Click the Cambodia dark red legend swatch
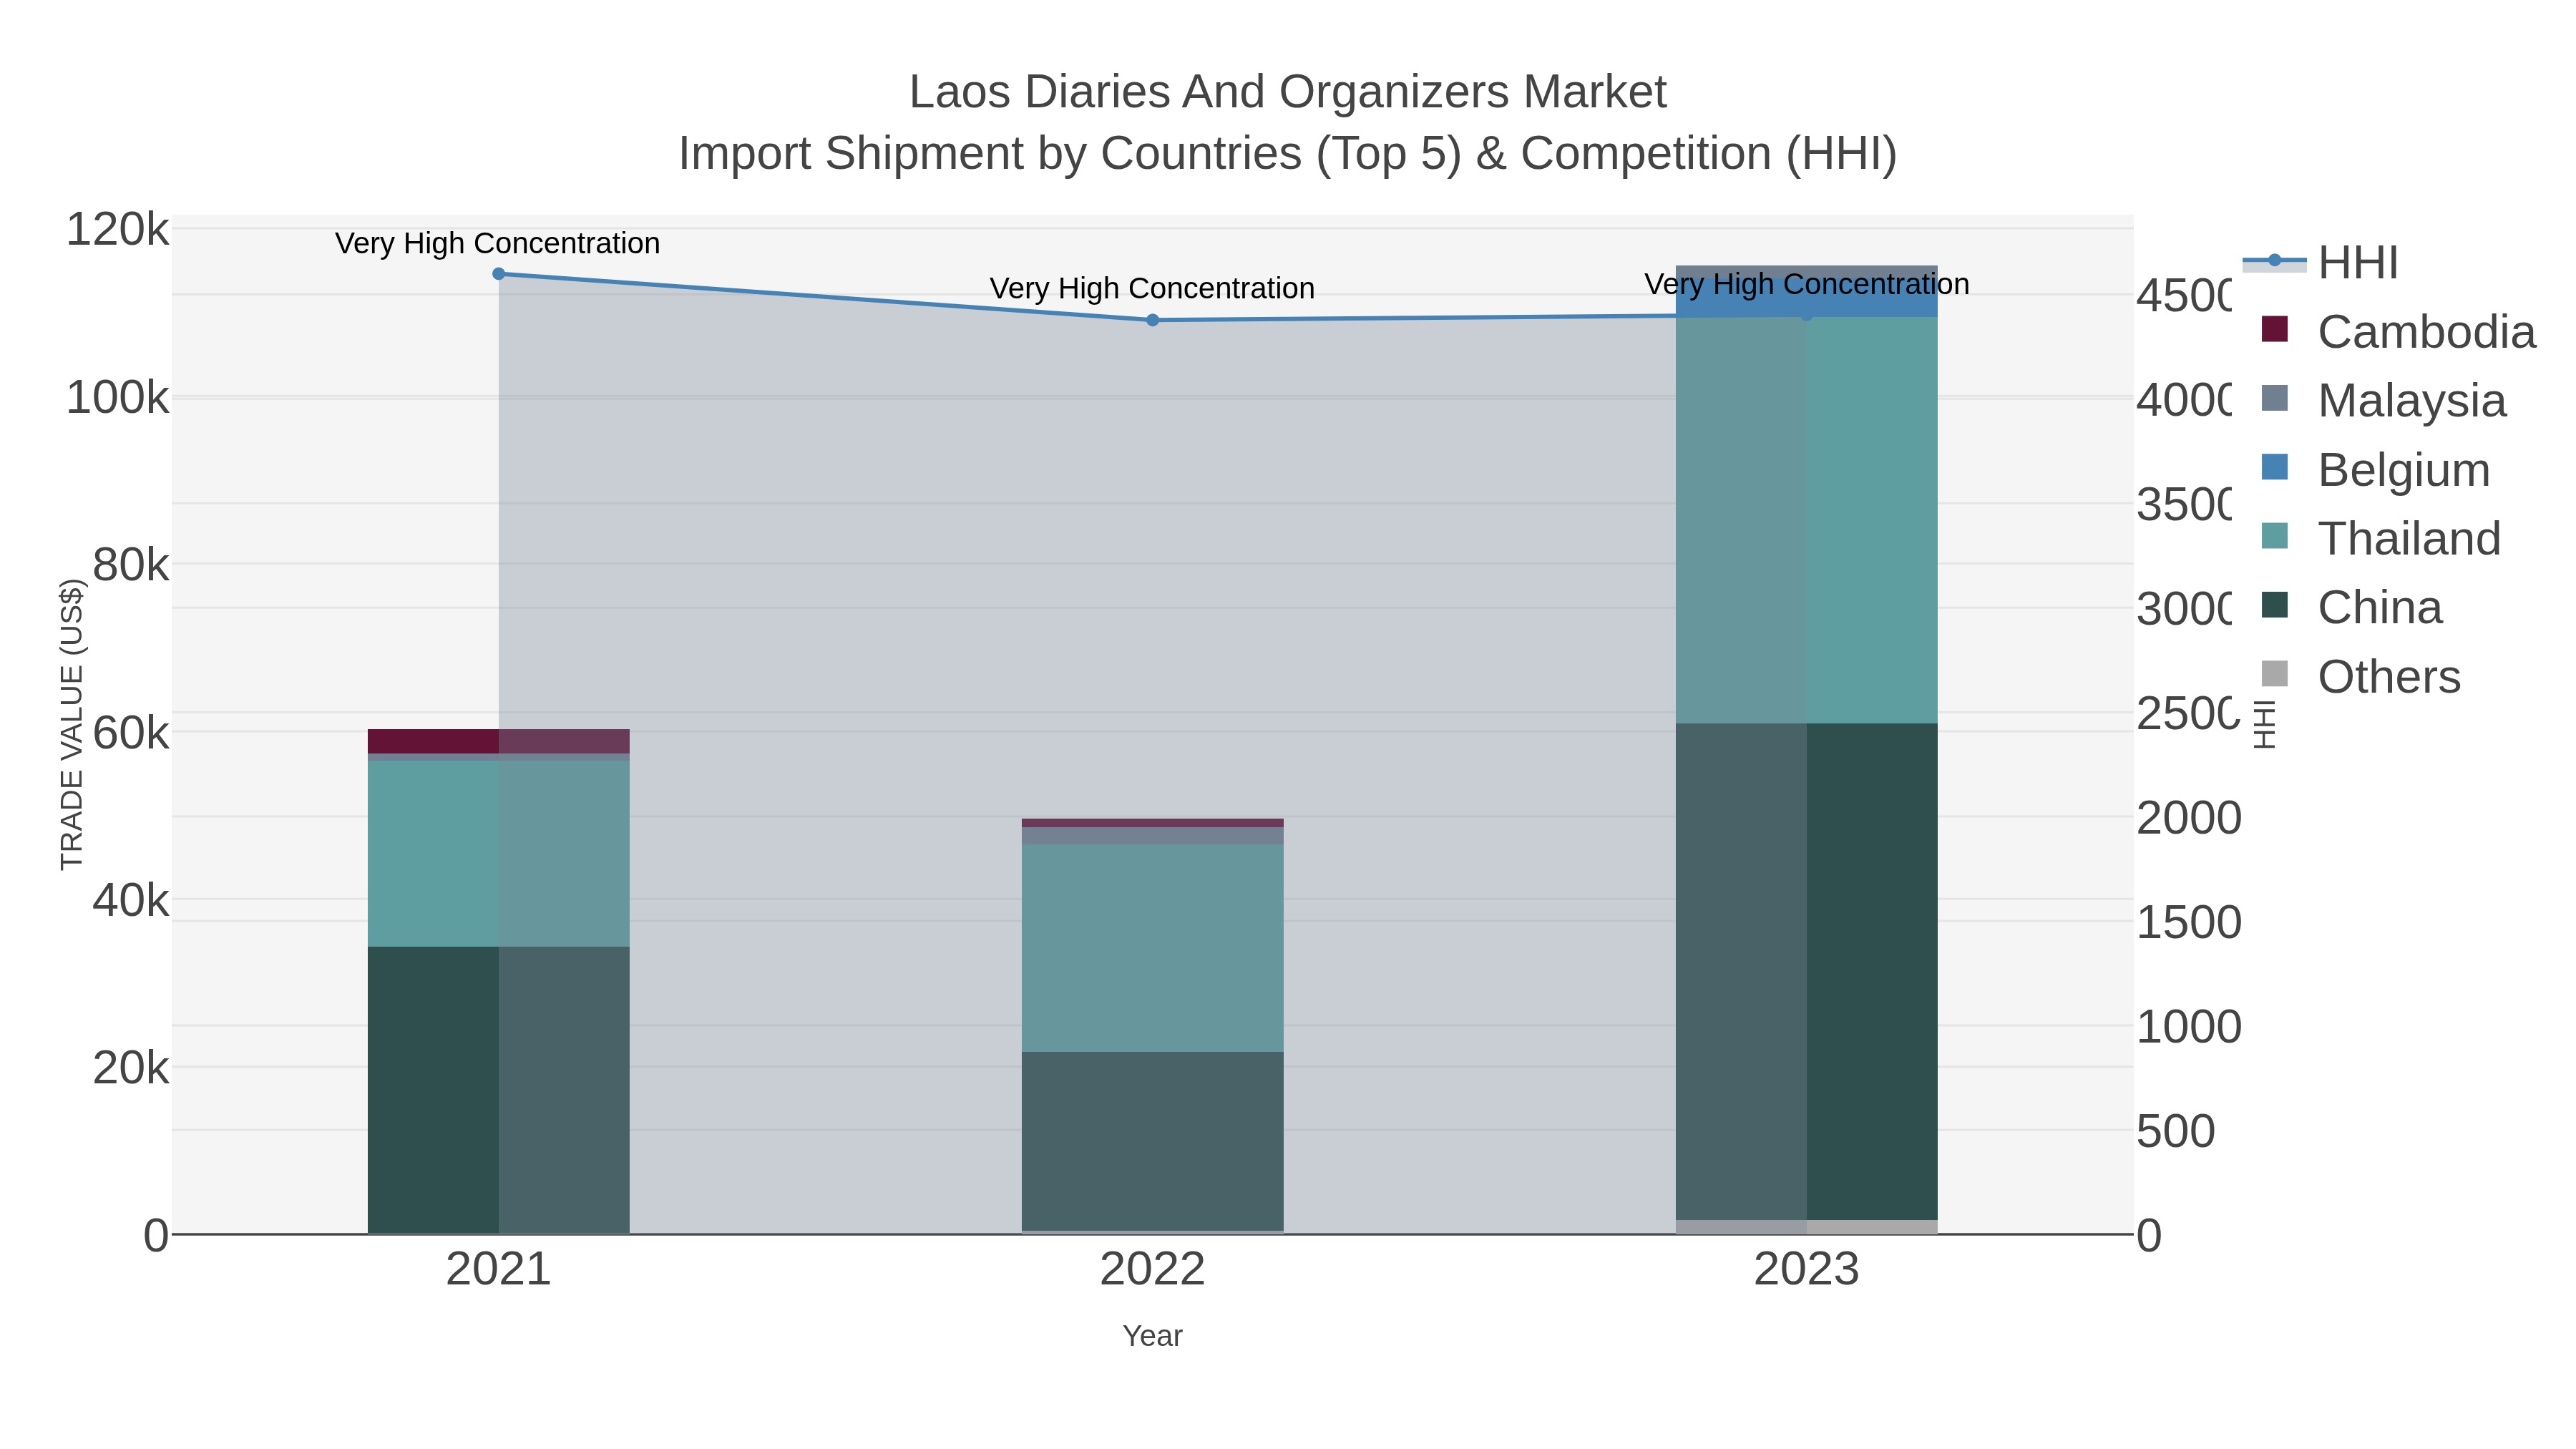Viewport: 2576px width, 1449px height. coord(2274,329)
